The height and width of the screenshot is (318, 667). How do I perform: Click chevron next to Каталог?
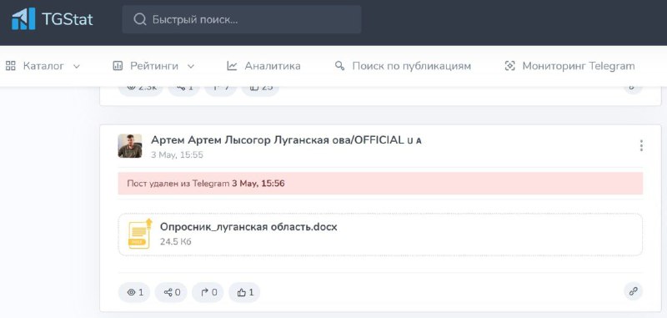[x=77, y=67]
